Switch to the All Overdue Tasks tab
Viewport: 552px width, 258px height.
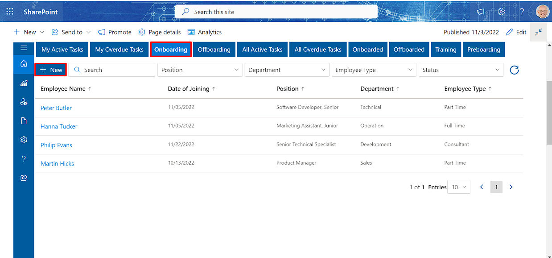317,50
